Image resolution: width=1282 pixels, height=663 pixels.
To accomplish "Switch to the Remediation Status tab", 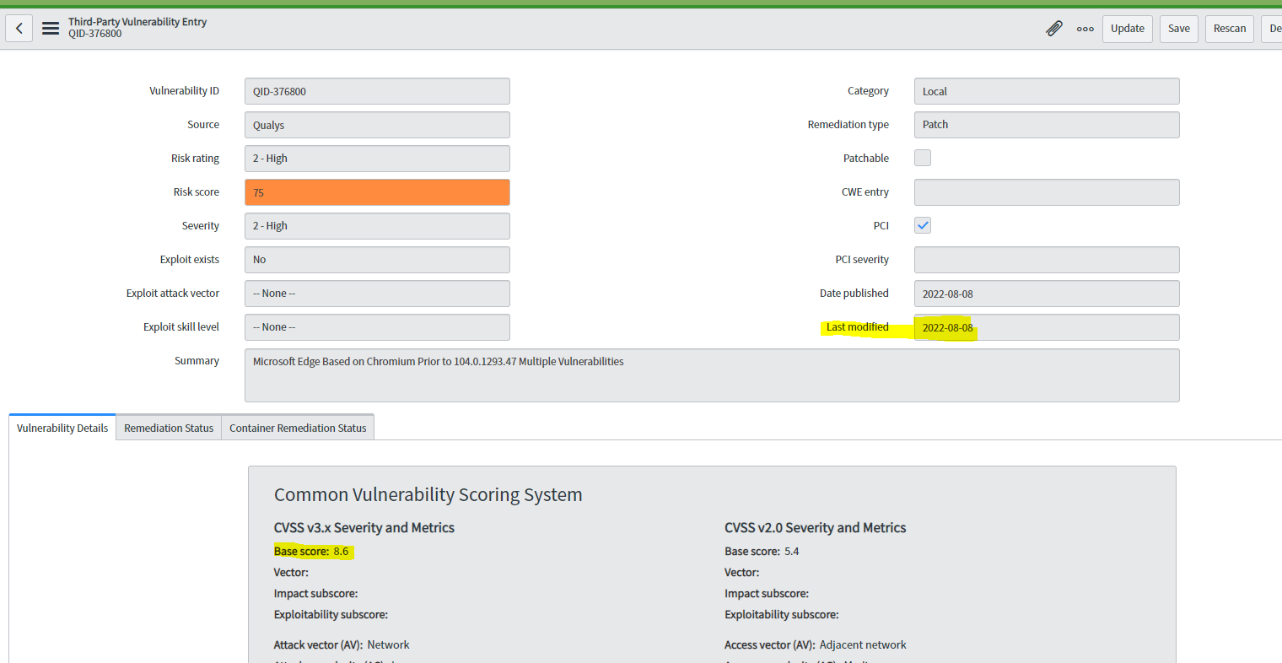I will [x=169, y=428].
